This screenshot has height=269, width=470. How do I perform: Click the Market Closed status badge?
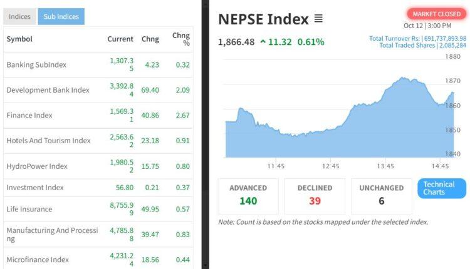(x=436, y=14)
